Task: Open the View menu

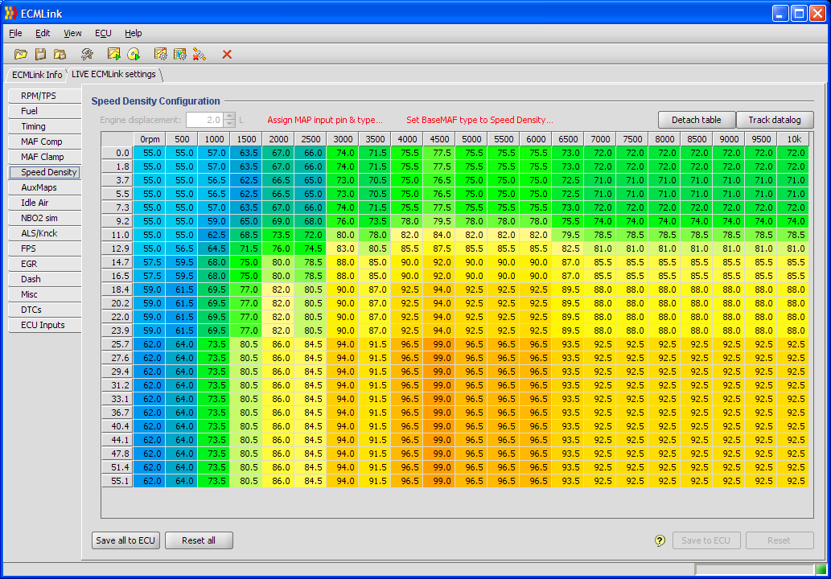Action: (72, 33)
